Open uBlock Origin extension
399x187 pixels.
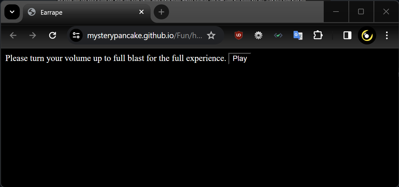tap(239, 35)
